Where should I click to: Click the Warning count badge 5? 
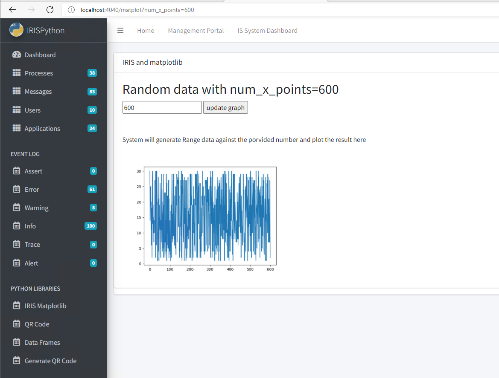click(x=93, y=208)
